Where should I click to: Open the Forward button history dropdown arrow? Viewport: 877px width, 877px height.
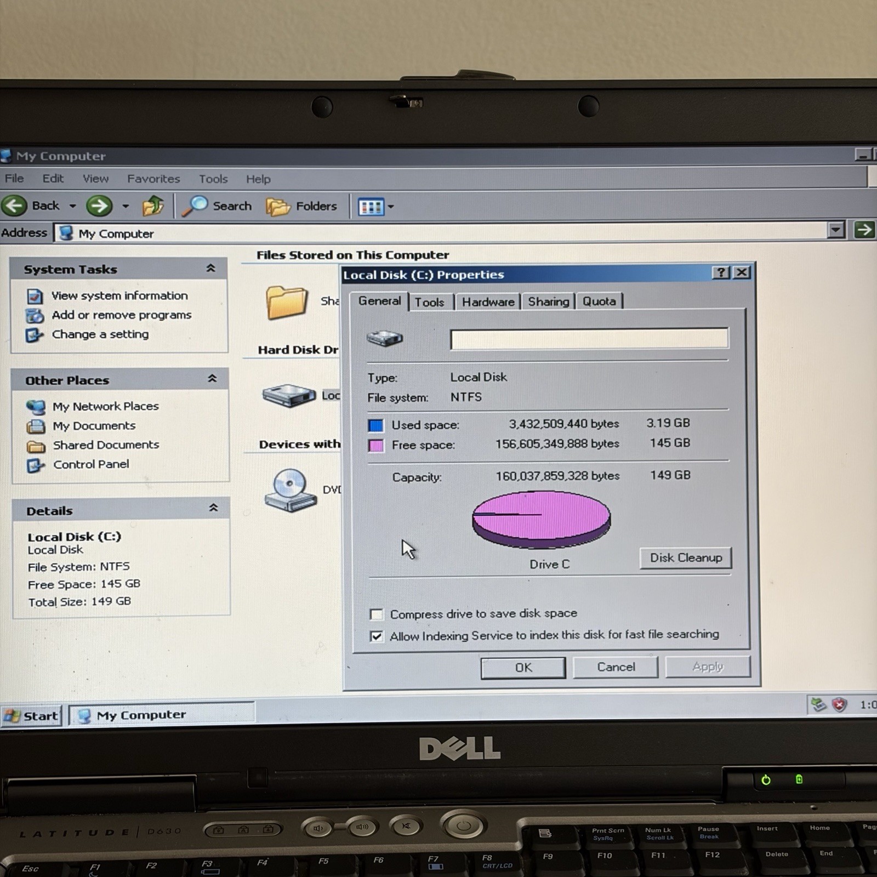[126, 206]
